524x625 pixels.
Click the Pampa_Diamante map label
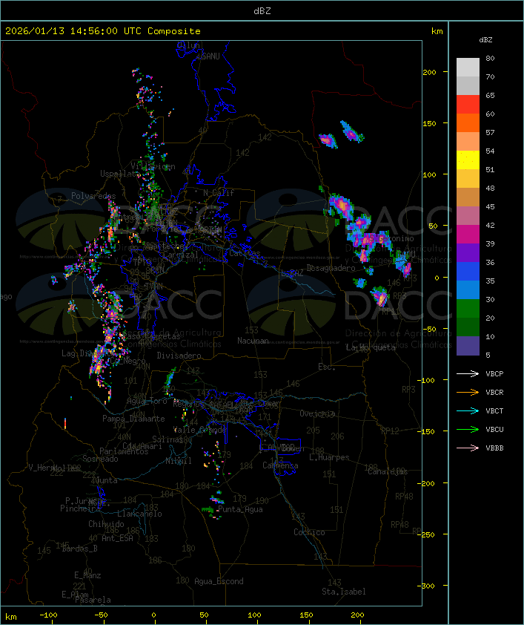(x=133, y=419)
